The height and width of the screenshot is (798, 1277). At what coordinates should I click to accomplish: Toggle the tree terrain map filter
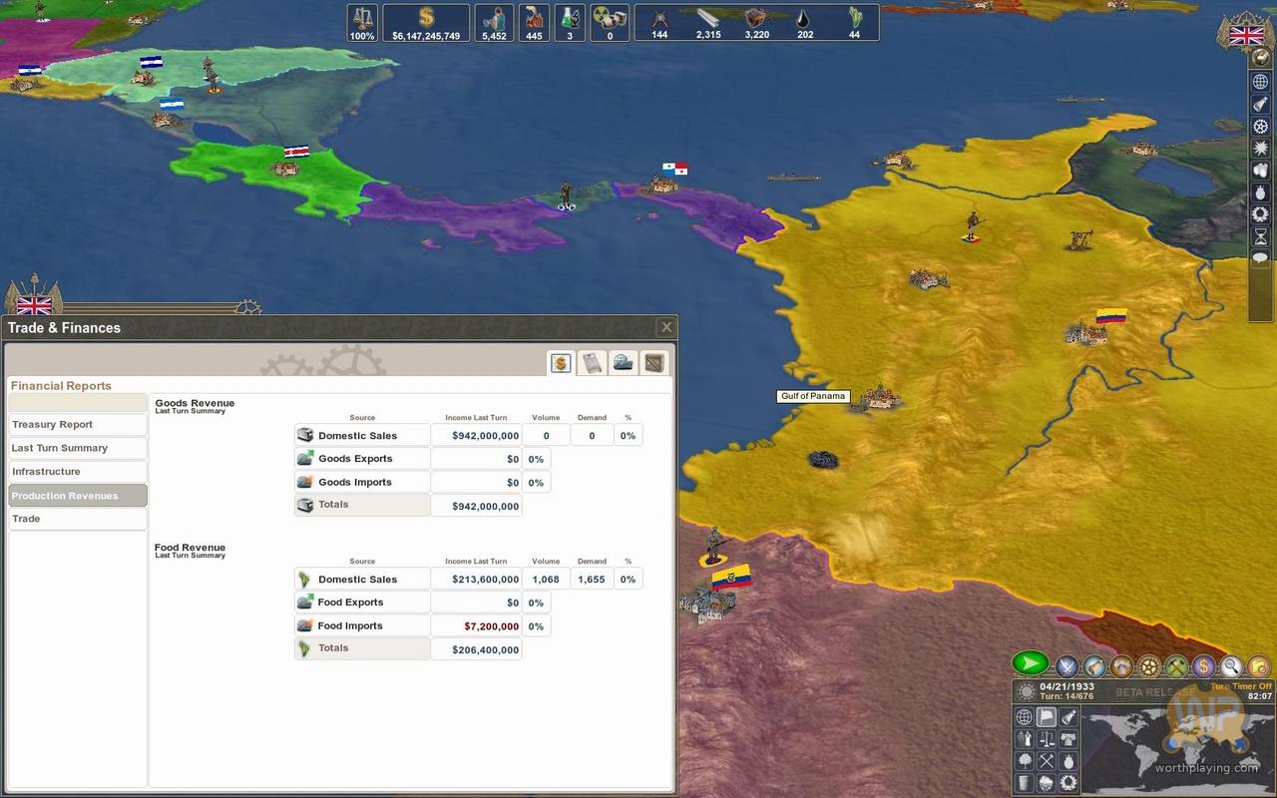click(x=1024, y=761)
